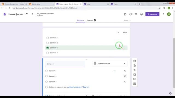
Task: Preview the form with eye icon
Action: coord(136,14)
